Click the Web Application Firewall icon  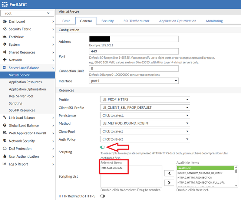pos(5,133)
